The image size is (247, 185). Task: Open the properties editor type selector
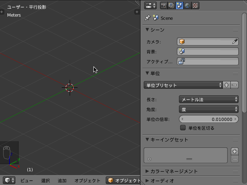[x=150, y=6]
